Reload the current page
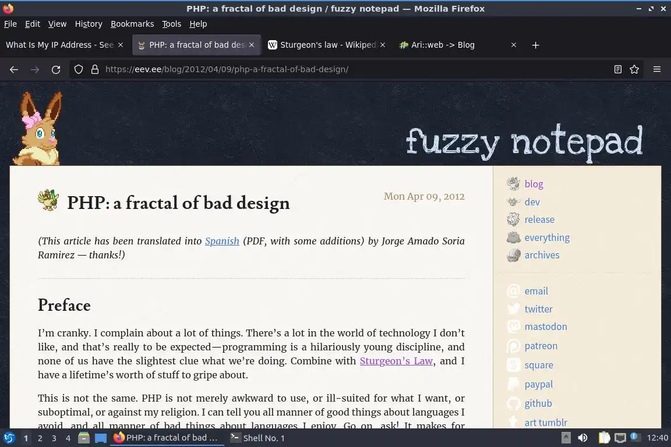 [x=56, y=69]
